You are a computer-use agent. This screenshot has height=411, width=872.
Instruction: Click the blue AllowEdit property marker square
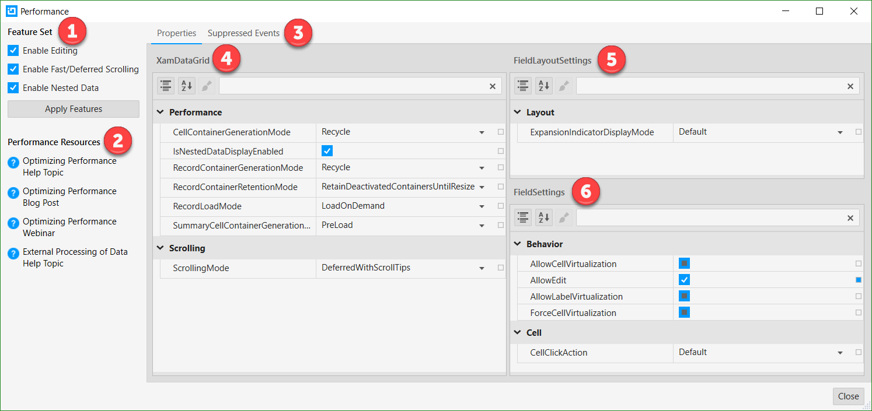click(x=859, y=280)
